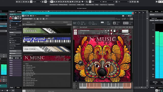Toggle plugin window Read R button
The width and height of the screenshot is (163, 92).
[x=26, y=16]
